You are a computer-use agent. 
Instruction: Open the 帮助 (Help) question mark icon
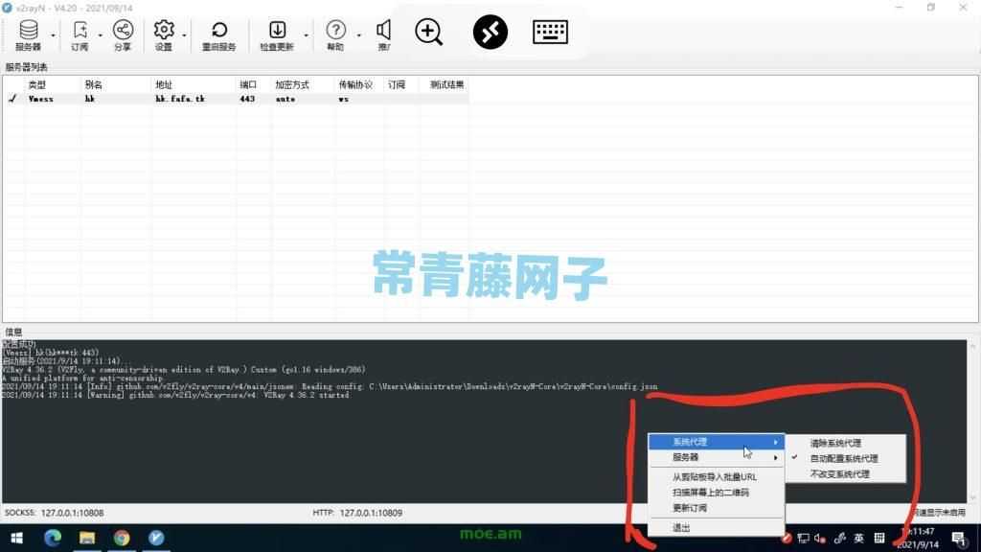334,32
